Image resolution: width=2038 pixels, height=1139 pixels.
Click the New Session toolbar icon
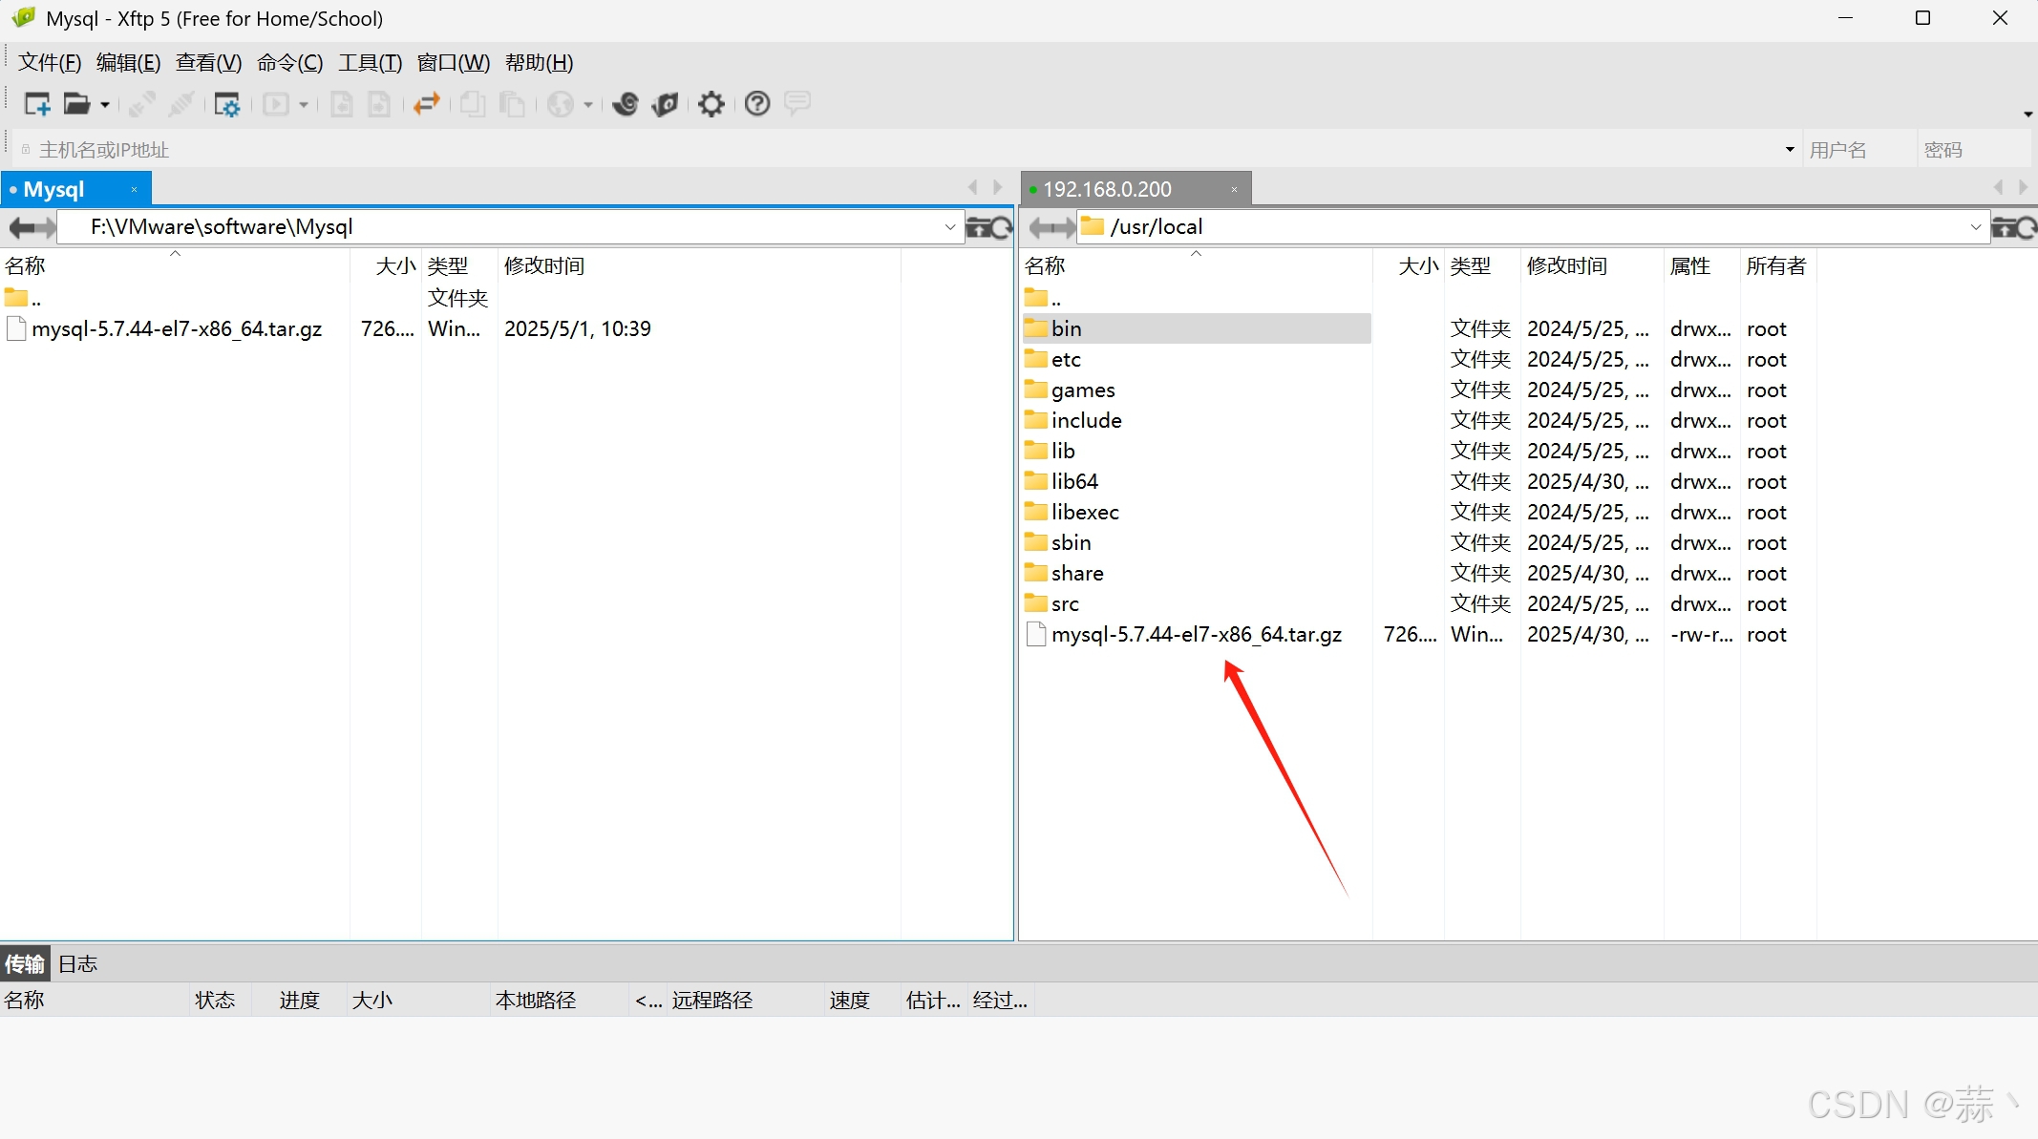point(37,104)
